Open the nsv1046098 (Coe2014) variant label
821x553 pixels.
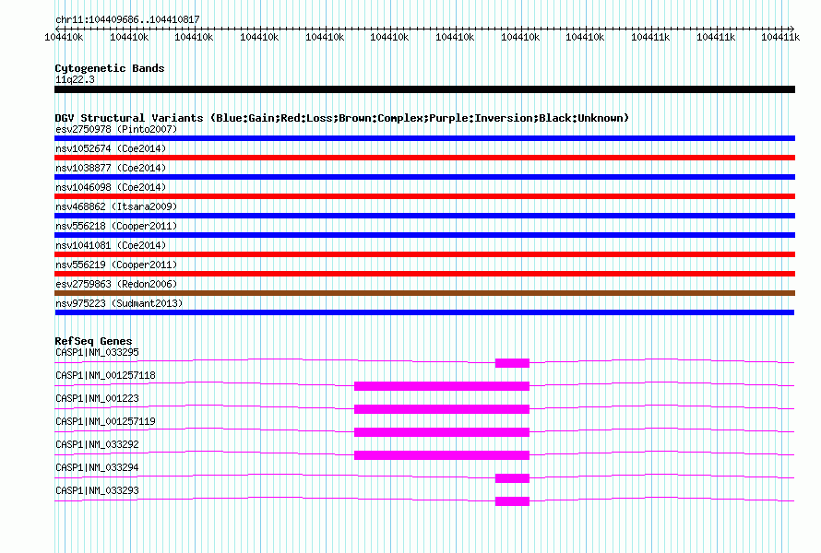[111, 187]
